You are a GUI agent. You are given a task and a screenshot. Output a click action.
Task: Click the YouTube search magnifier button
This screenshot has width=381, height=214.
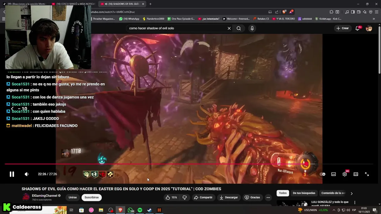(239, 28)
